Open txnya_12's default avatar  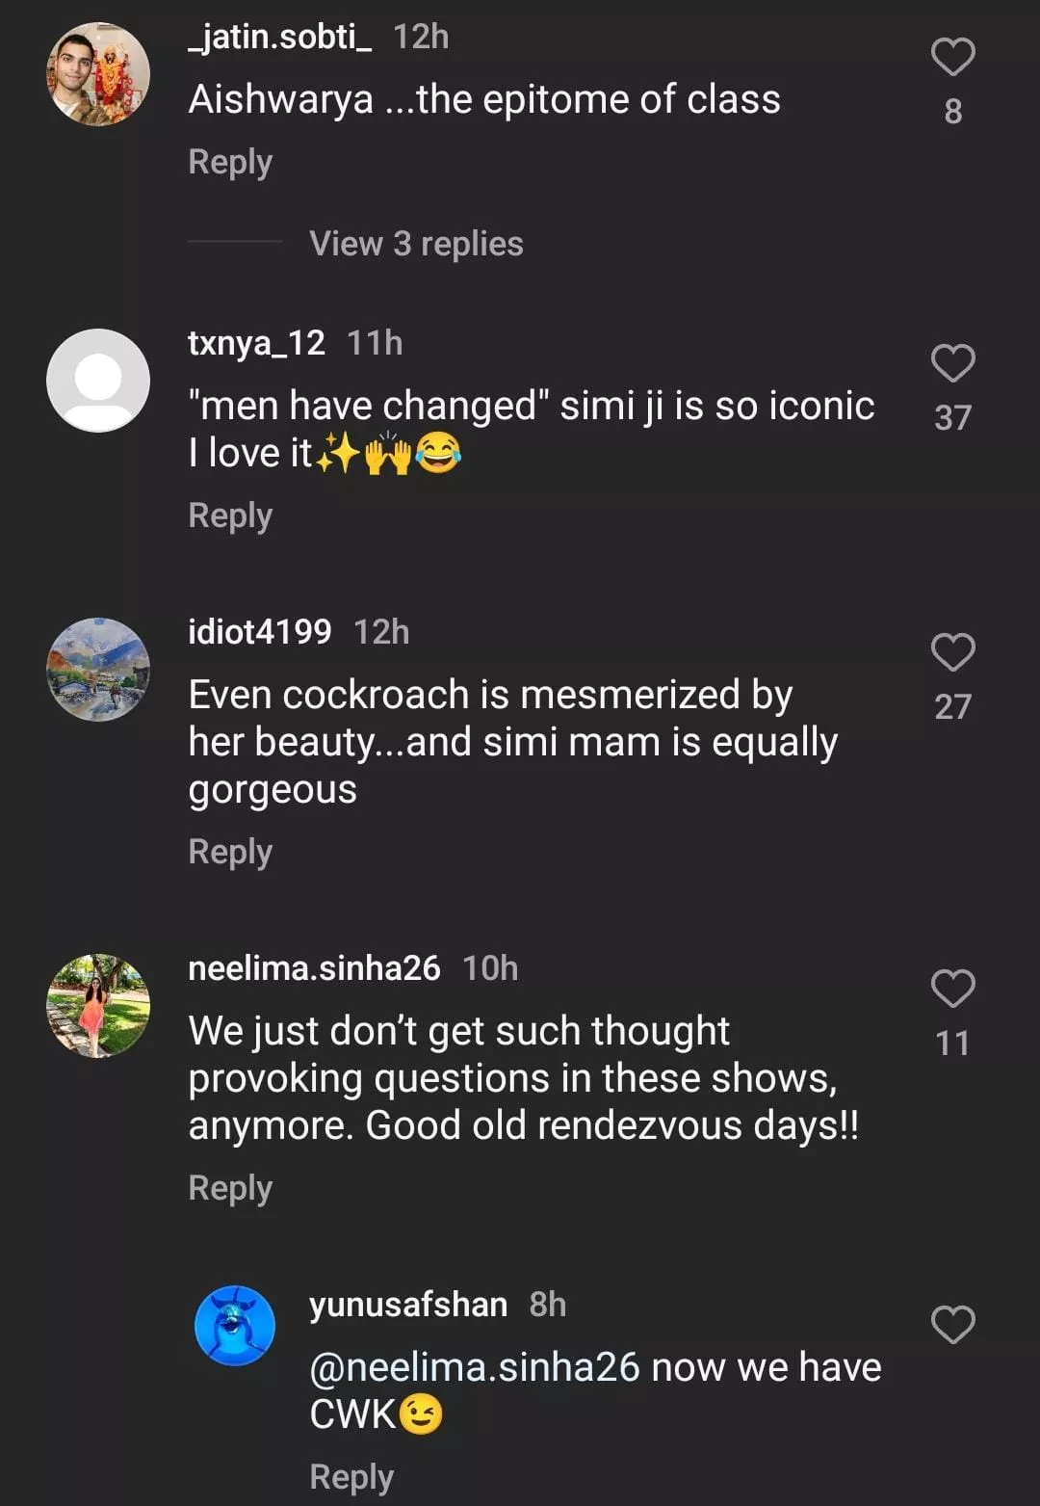tap(98, 381)
